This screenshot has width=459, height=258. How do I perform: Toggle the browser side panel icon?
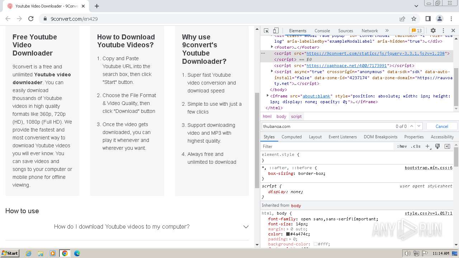click(428, 19)
